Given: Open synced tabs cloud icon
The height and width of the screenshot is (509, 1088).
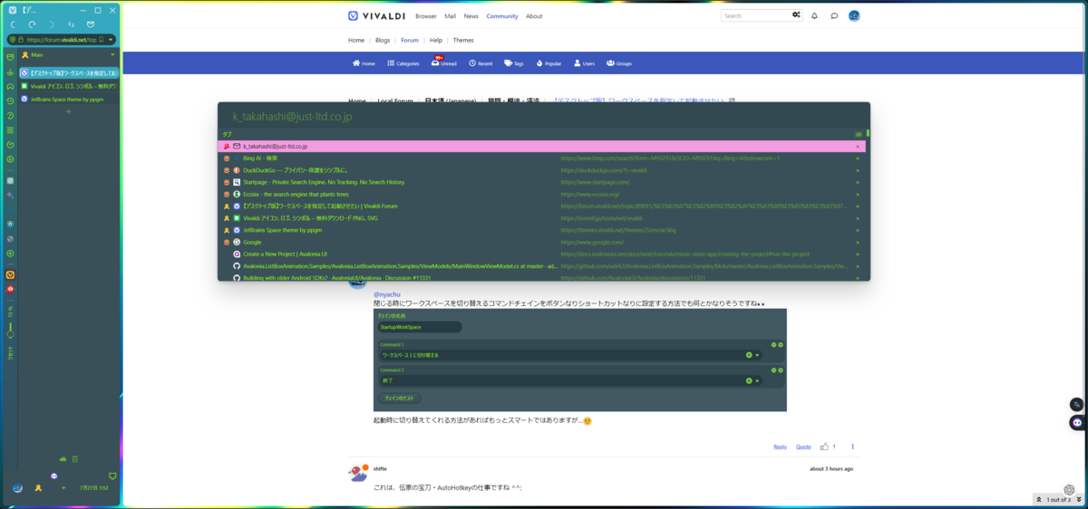Looking at the screenshot, I should (x=63, y=459).
